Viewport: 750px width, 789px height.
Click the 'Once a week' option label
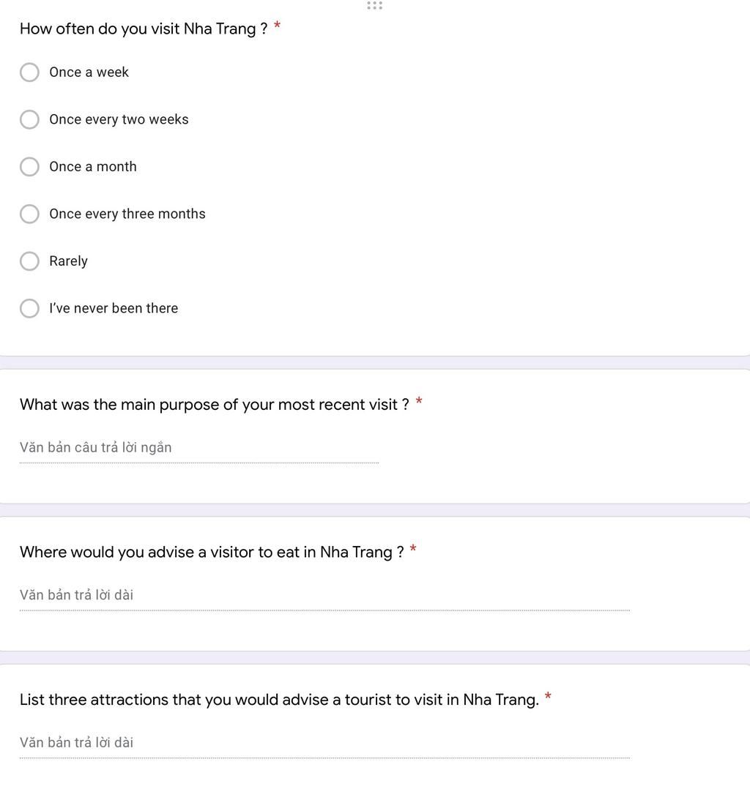pos(89,72)
